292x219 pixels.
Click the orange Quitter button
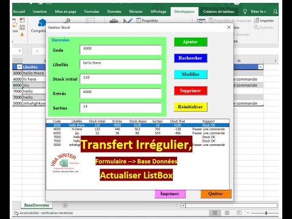216,194
